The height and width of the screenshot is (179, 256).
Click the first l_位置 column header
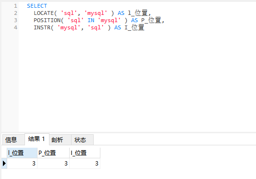22,153
